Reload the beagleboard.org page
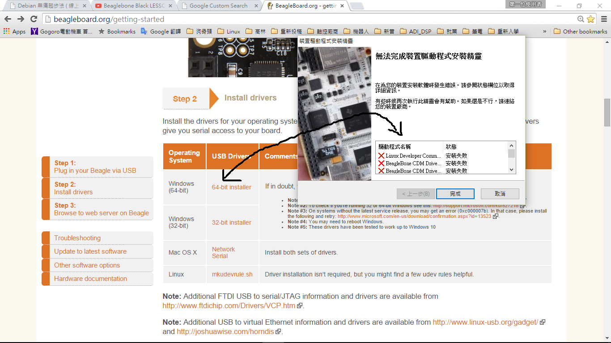This screenshot has width=611, height=343. coord(34,19)
